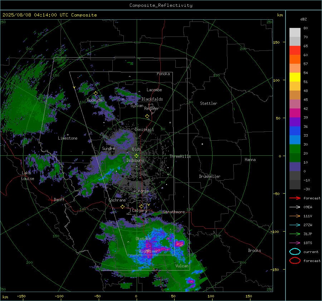322x301 pixels.
Task: Click the white plus marker east of ThreeHills
Action: point(202,144)
